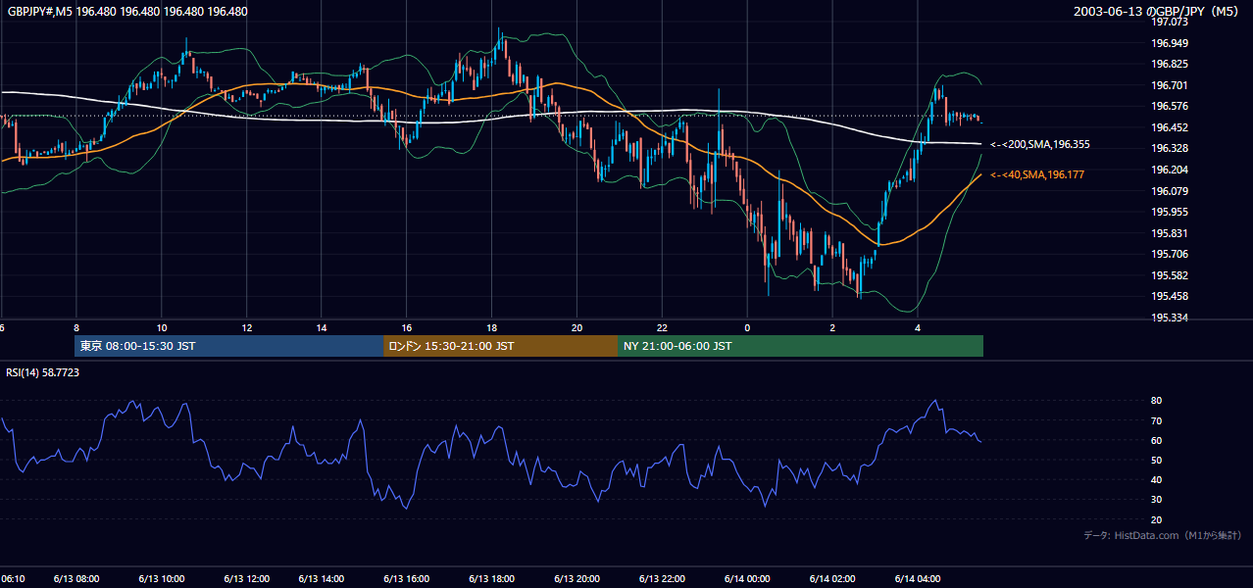Click RSI scale value 20

1157,519
